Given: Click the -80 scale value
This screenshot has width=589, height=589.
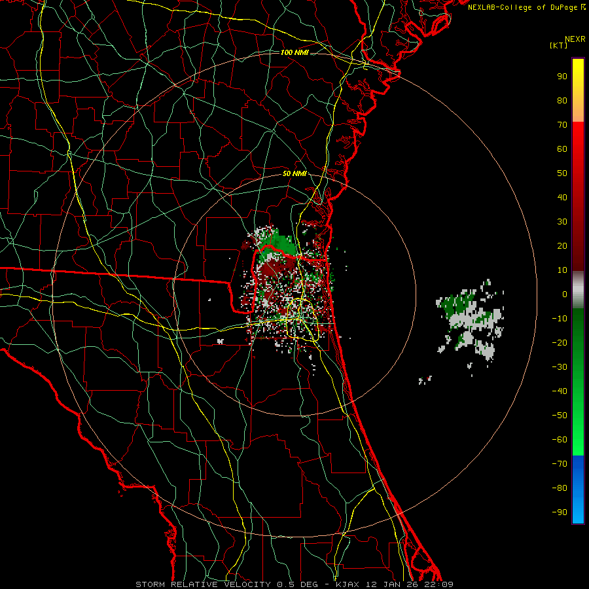Looking at the screenshot, I should pos(560,488).
